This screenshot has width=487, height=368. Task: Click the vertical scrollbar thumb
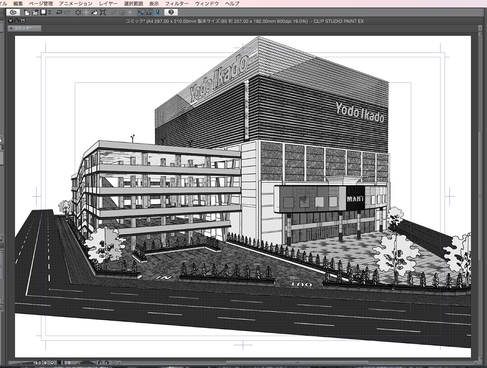tap(480, 195)
